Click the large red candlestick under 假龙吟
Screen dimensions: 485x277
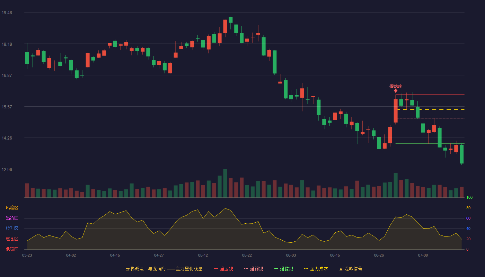click(396, 111)
